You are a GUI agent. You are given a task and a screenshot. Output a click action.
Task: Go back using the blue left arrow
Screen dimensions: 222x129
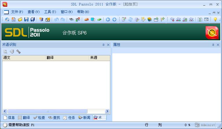108,19
